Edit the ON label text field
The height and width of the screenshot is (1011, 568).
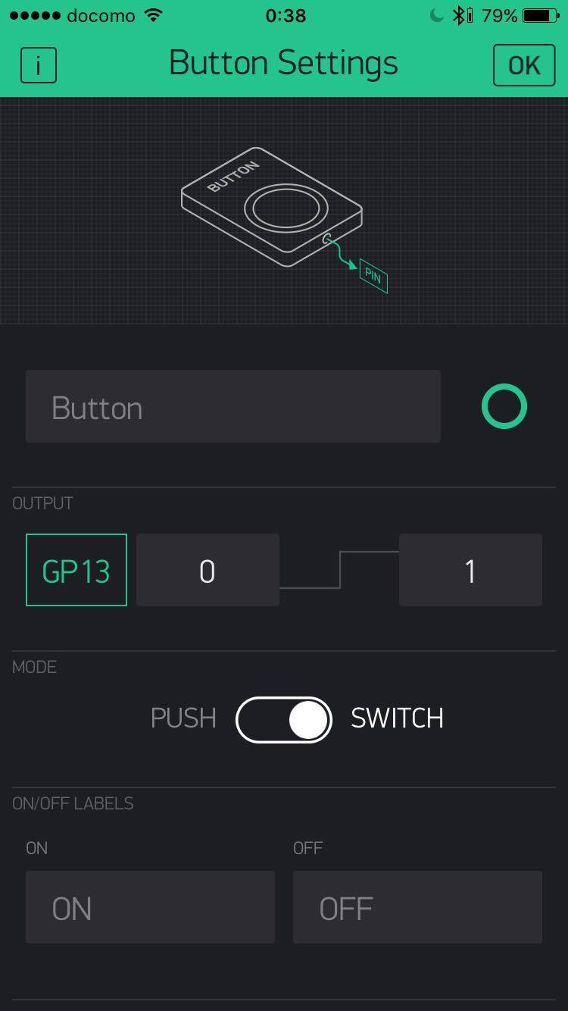(x=150, y=907)
